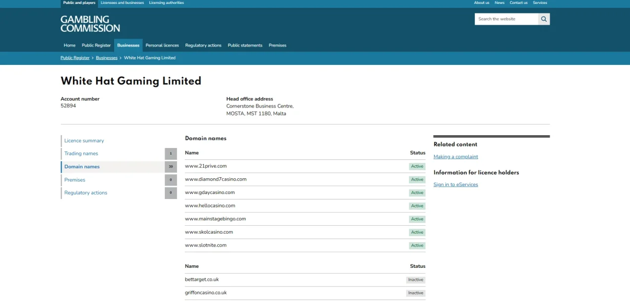The width and height of the screenshot is (630, 301).
Task: Open Public statements navigation item
Action: click(x=245, y=45)
